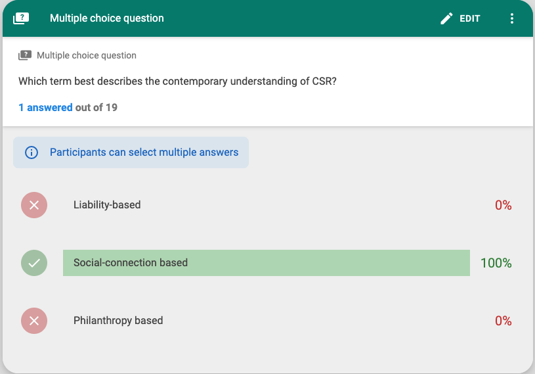This screenshot has height=374, width=535.
Task: Click the red X beside Philanthropy based
Action: [34, 321]
